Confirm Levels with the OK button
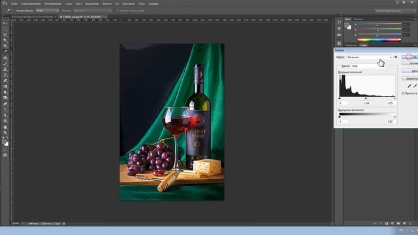The image size is (418, 235). 410,57
